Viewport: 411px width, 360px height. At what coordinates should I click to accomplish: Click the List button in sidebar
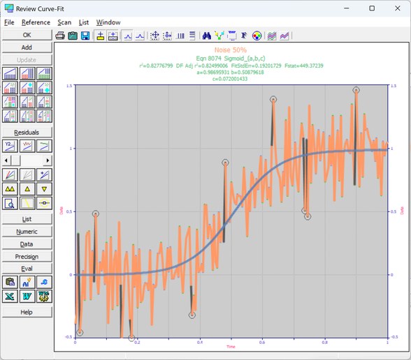click(27, 219)
